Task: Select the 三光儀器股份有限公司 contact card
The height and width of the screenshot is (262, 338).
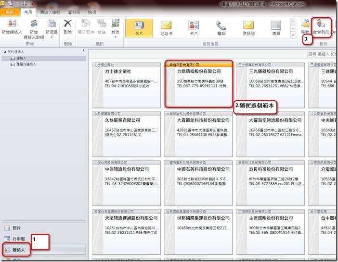Action: [270, 85]
